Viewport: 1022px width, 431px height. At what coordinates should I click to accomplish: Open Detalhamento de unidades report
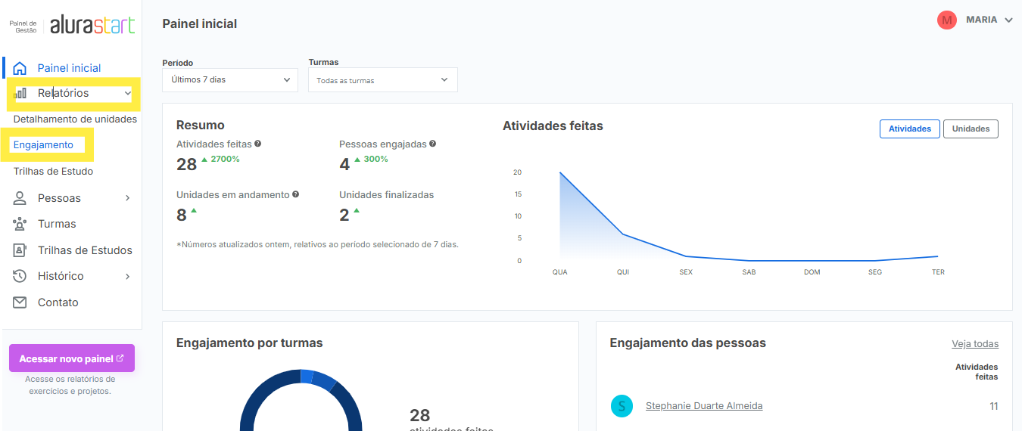point(75,119)
